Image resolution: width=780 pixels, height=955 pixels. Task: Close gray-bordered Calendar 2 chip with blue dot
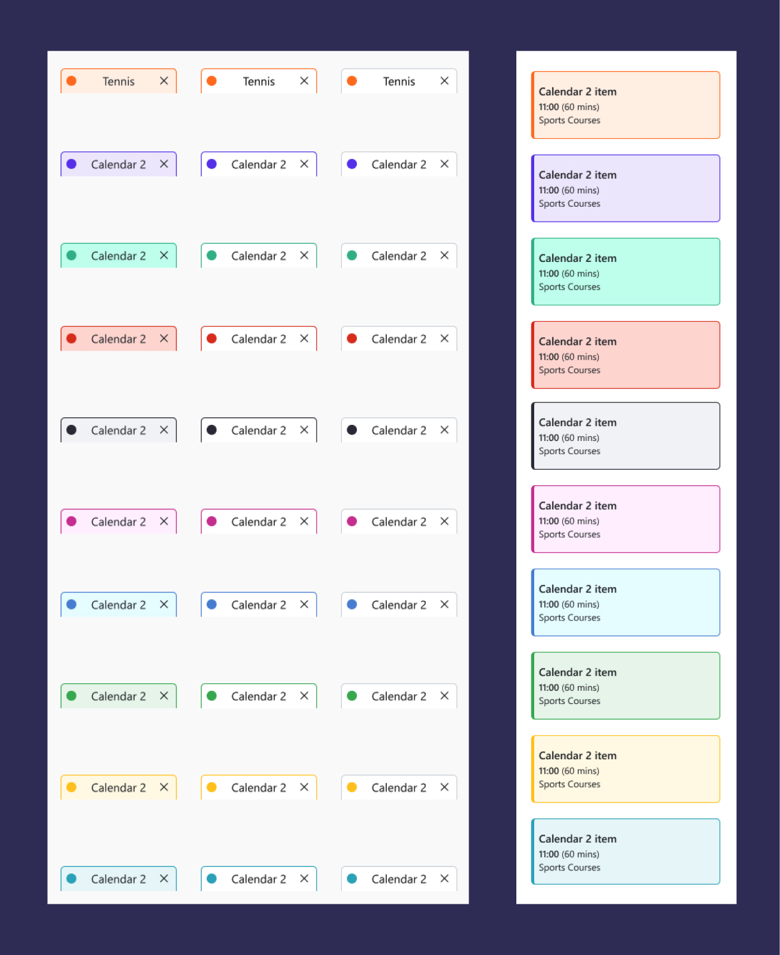click(444, 604)
